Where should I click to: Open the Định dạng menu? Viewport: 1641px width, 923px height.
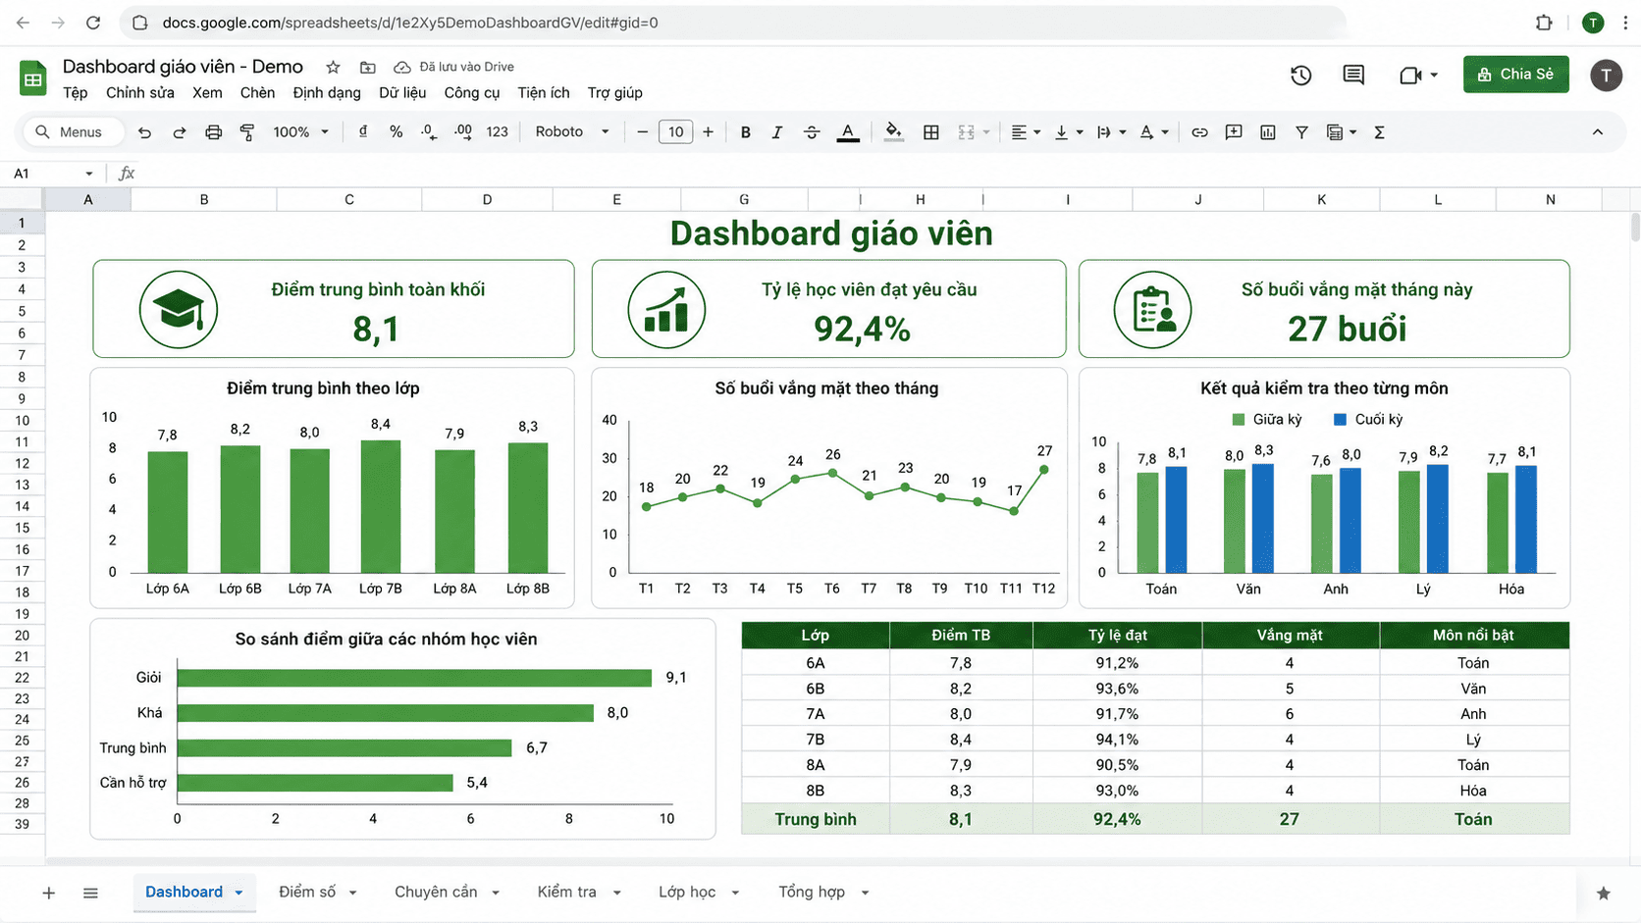[x=327, y=92]
